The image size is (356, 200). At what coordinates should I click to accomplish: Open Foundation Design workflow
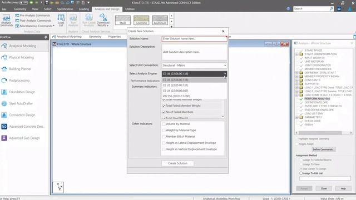pos(22,92)
